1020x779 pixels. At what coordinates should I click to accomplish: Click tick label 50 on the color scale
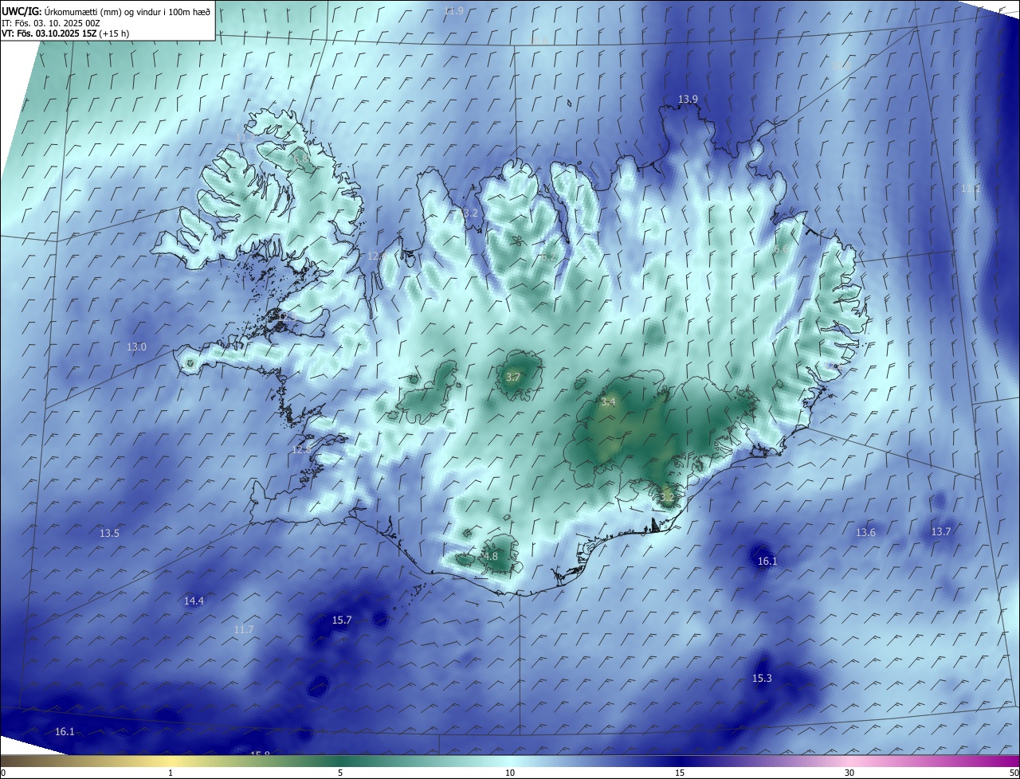coord(1014,773)
